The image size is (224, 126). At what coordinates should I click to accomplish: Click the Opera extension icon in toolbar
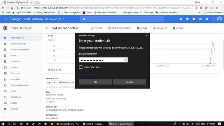206,8
